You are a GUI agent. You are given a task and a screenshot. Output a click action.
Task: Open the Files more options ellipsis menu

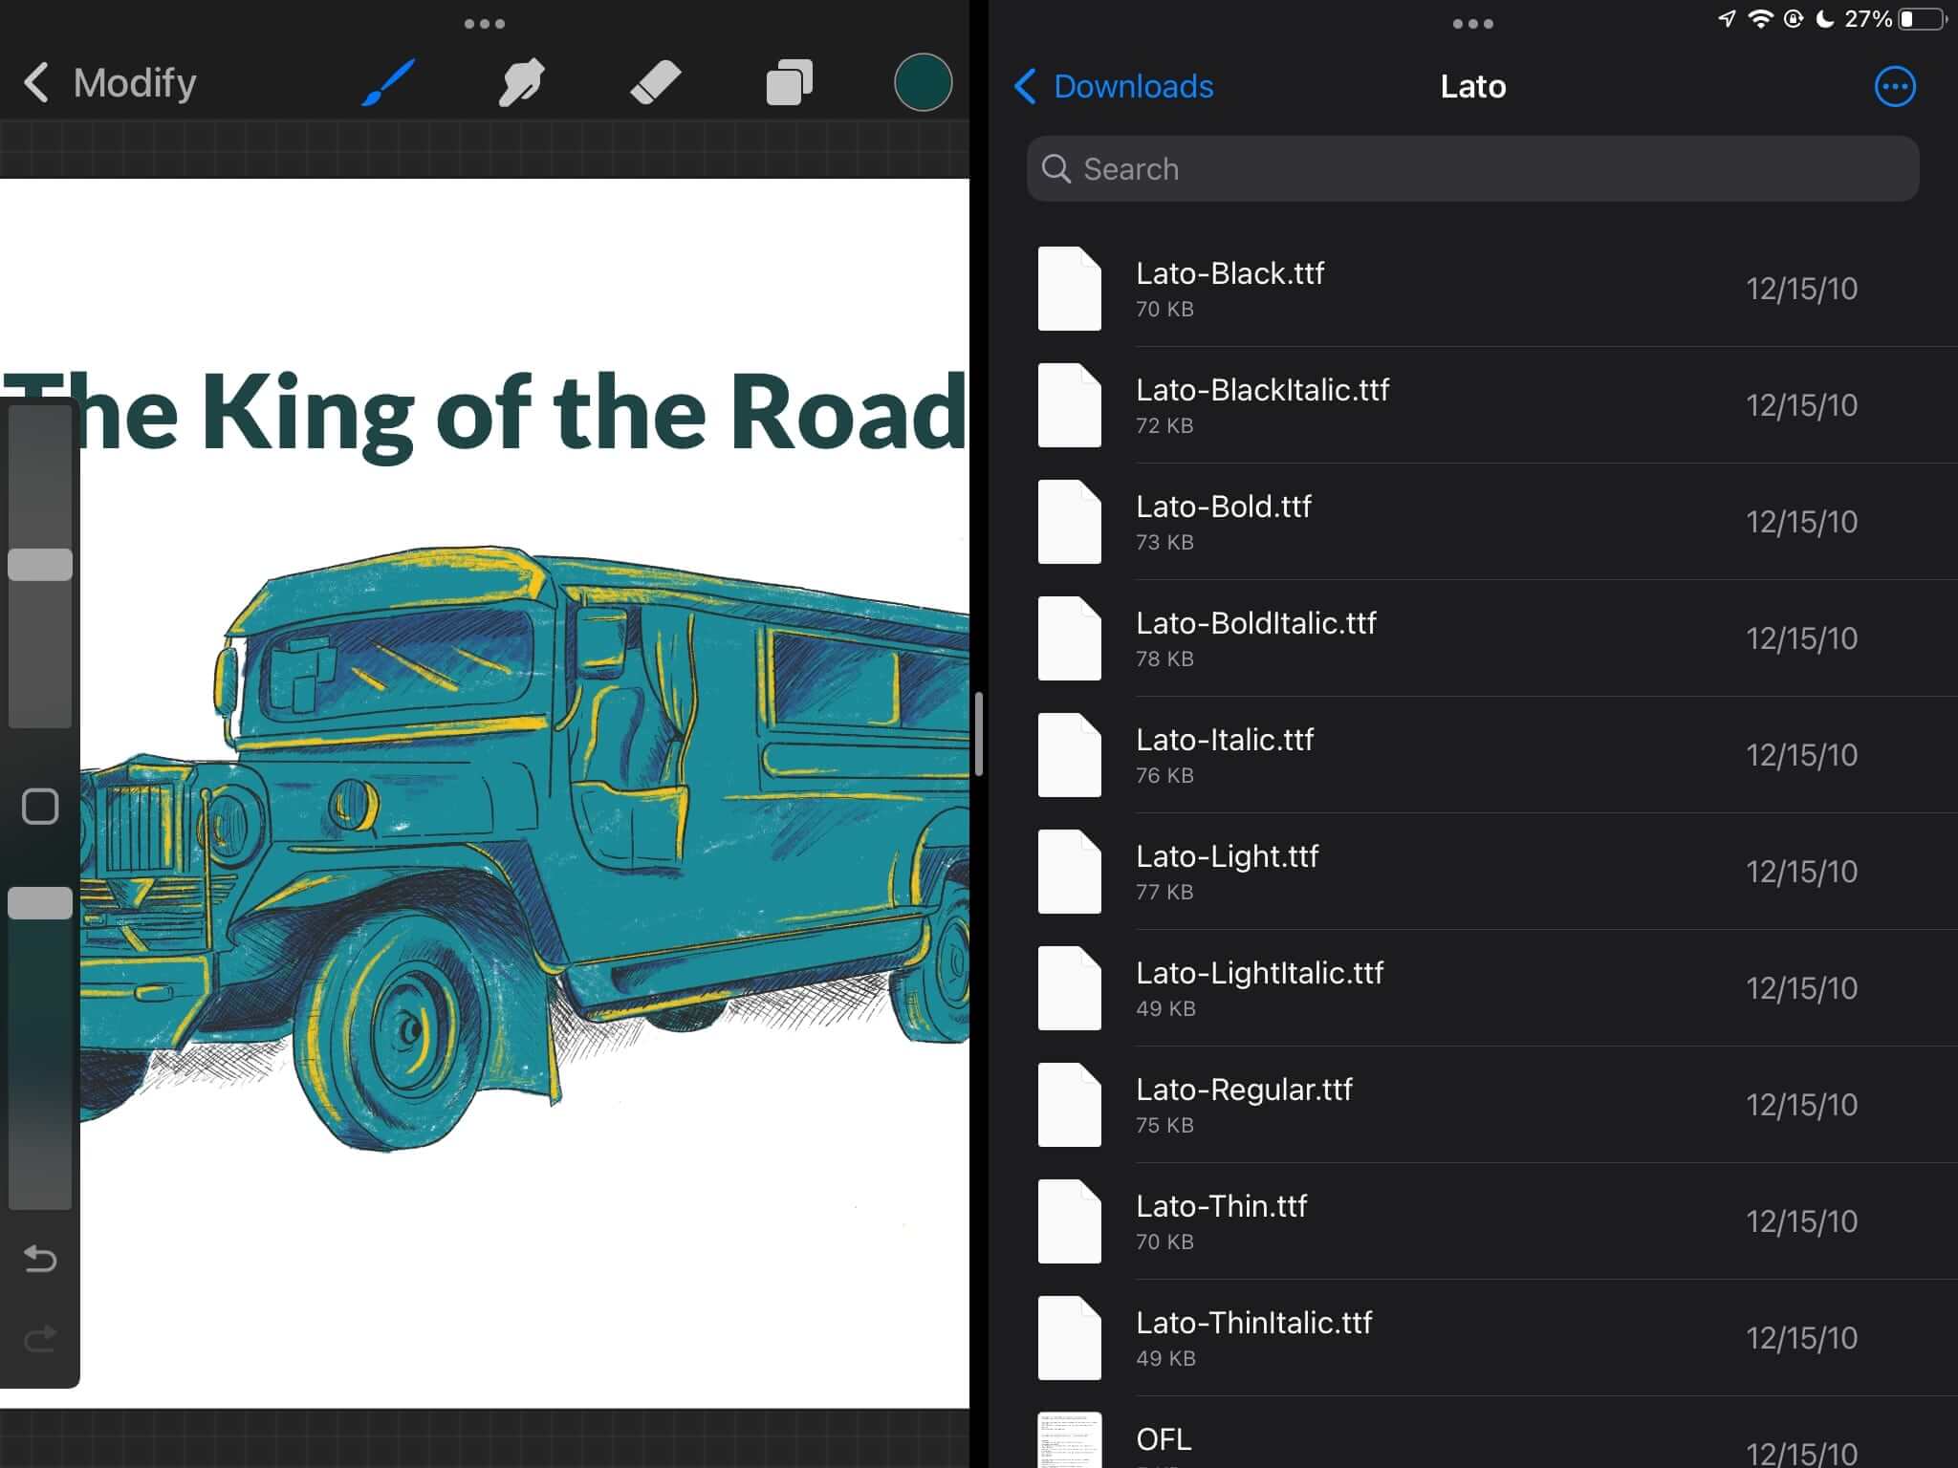pos(1894,87)
